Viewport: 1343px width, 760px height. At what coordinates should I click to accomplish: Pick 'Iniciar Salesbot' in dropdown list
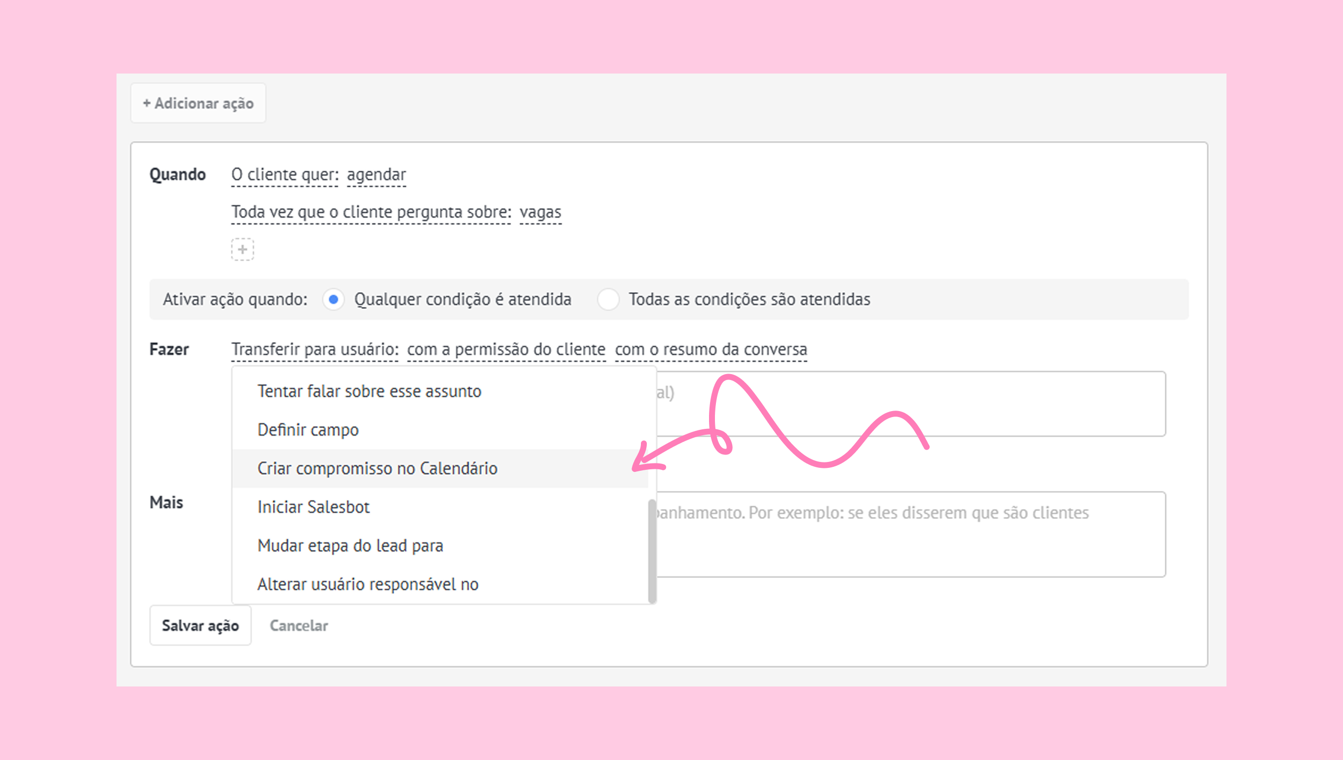[x=314, y=507]
